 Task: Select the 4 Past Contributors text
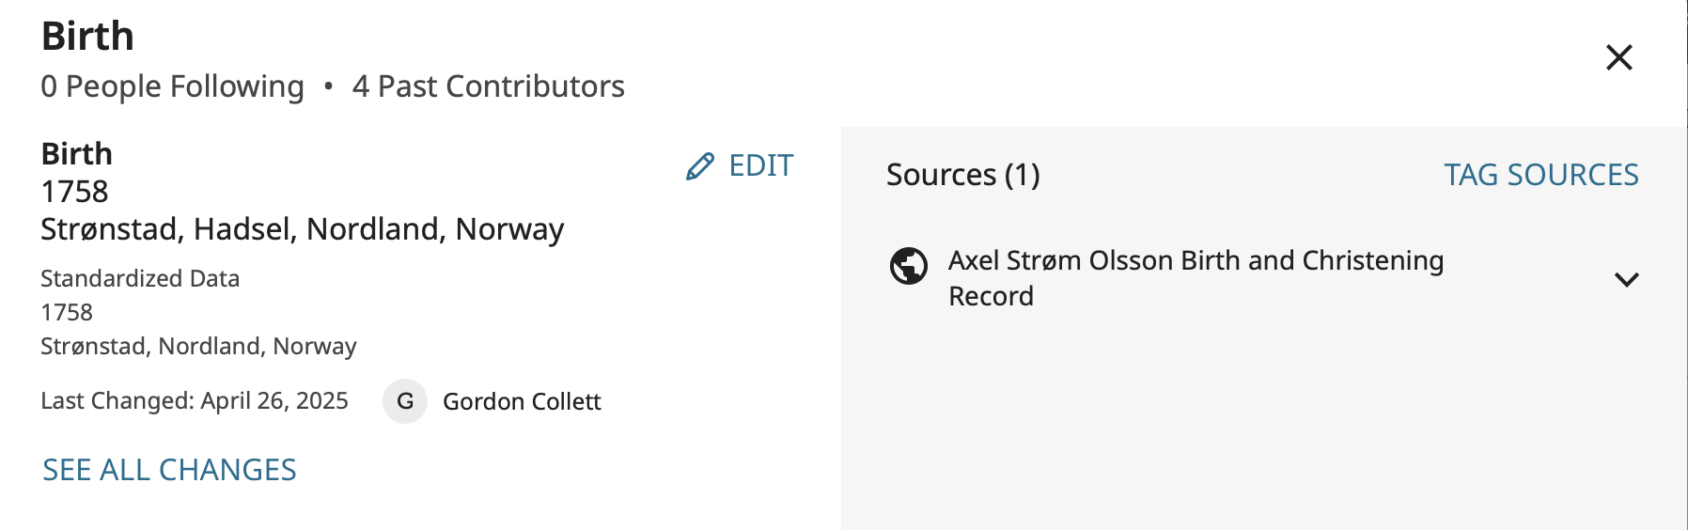pos(488,86)
